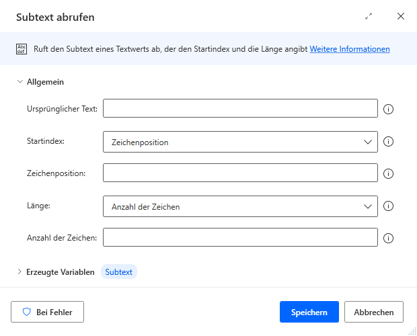Click the expand dialog arrows icon
Viewport: 417px width, 336px height.
(369, 17)
